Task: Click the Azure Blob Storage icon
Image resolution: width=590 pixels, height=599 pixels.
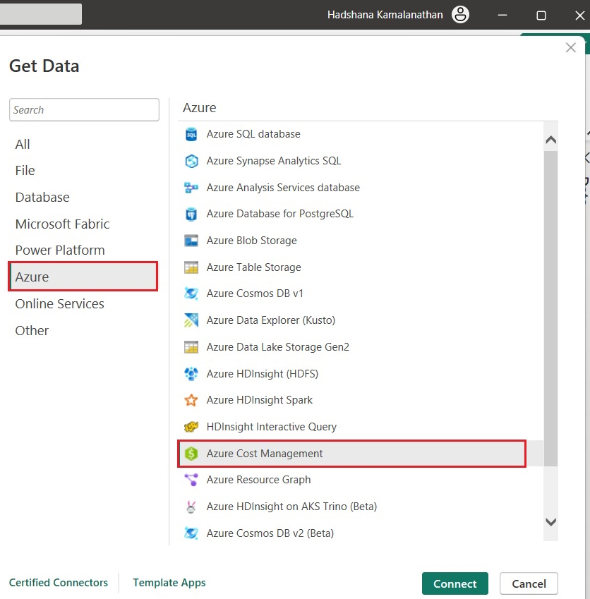Action: 191,241
